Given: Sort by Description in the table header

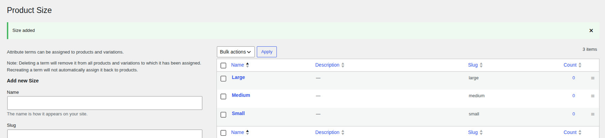Looking at the screenshot, I should 330,65.
